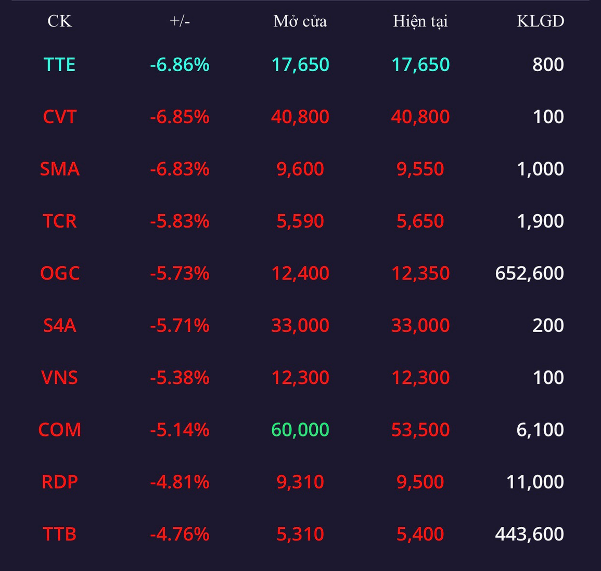The image size is (601, 571).
Task: Click TTB's current price 5,400
Action: [420, 534]
